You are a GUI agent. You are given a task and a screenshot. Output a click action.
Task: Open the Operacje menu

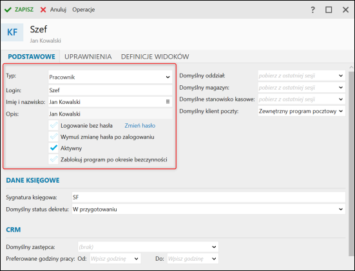pos(84,10)
